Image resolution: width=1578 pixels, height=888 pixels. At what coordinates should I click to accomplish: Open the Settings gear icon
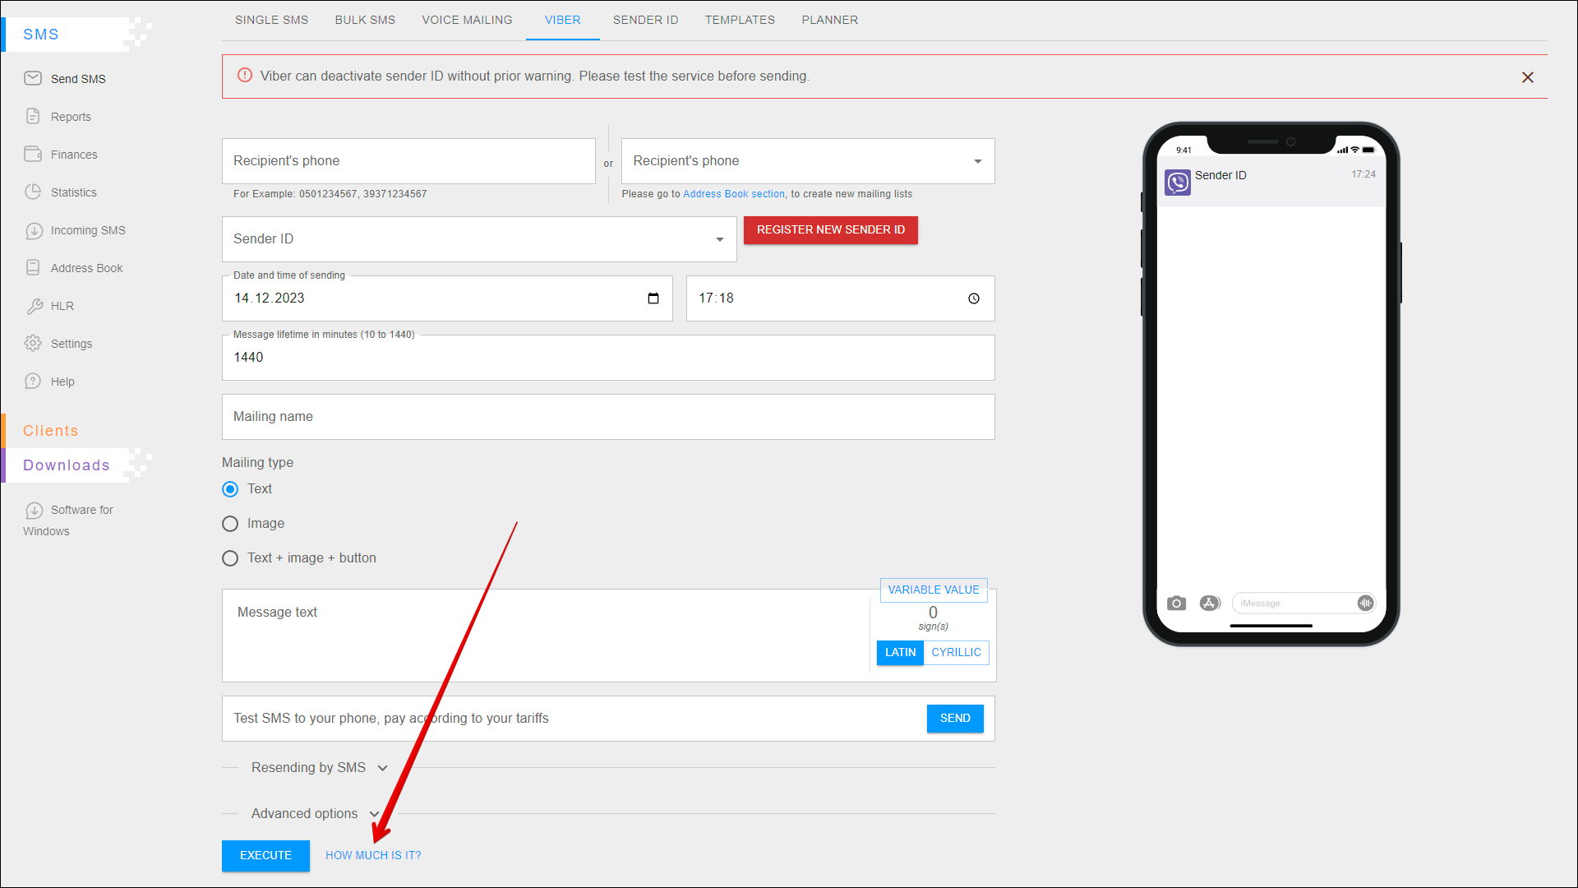[x=33, y=343]
